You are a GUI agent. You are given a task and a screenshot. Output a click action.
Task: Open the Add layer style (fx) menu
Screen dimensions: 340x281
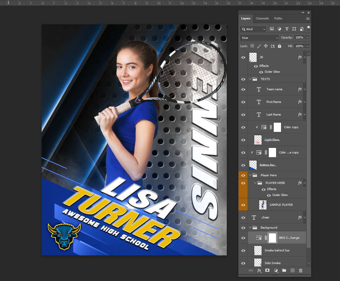pyautogui.click(x=259, y=270)
